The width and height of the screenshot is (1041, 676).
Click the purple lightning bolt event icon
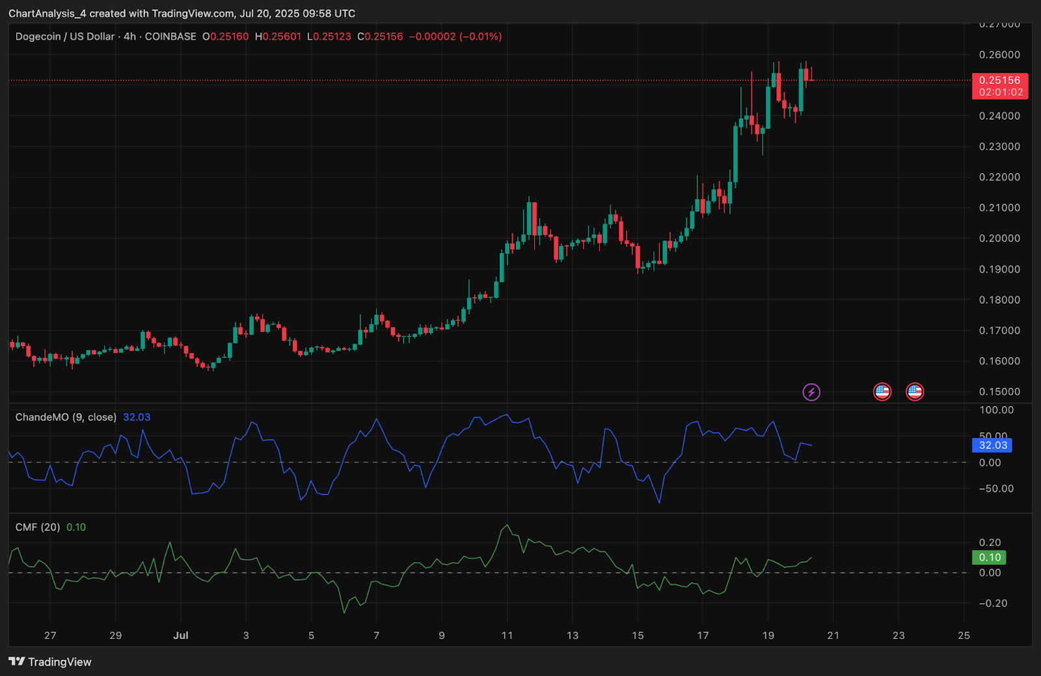point(811,392)
